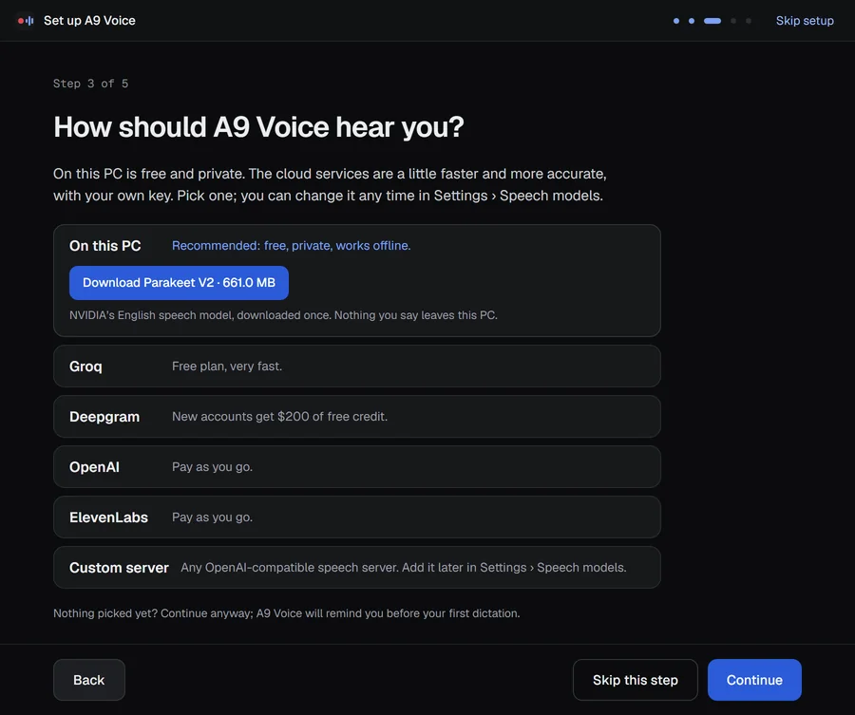Screen dimensions: 855x715
Task: Go back to the previous setup step
Action: coord(89,680)
